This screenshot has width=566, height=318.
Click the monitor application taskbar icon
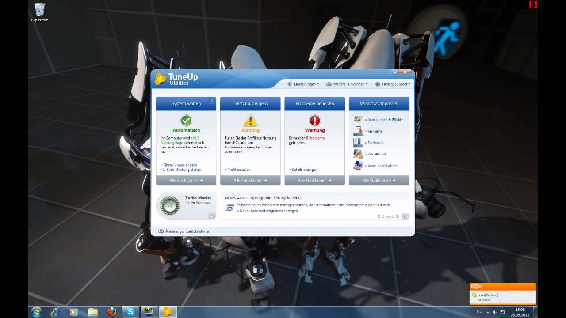pos(149,312)
